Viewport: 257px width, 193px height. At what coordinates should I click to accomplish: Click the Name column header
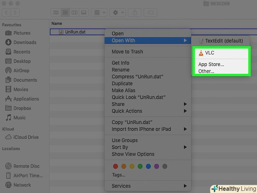57,23
